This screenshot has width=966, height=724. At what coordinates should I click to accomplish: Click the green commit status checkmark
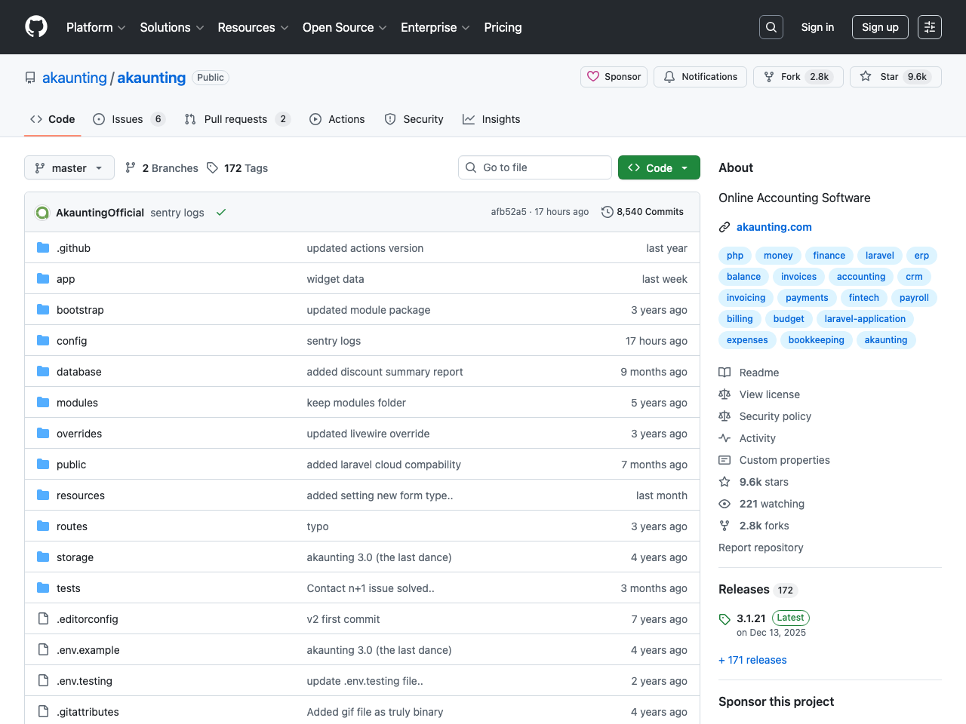(x=221, y=212)
